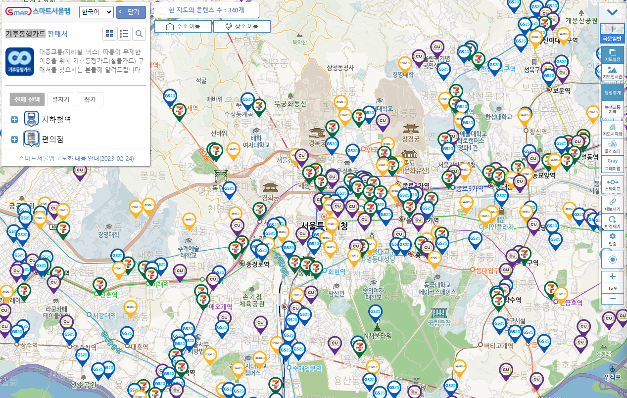Select the 반경재기 radius measure tool
The image size is (627, 398).
click(x=612, y=221)
